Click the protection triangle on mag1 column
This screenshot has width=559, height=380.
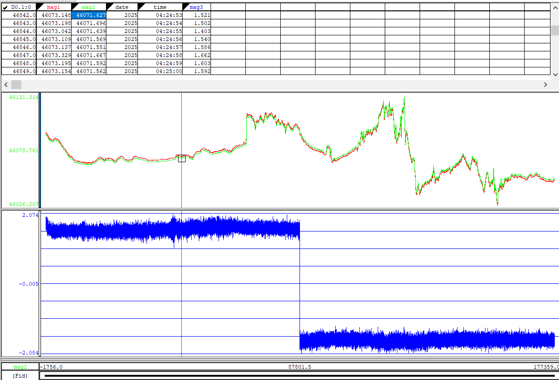pos(39,6)
